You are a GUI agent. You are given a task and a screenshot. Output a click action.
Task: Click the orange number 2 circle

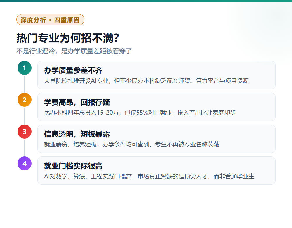click(x=25, y=100)
